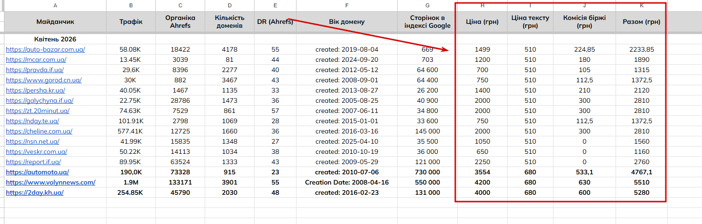
Task: Open the www.volynnews.com link
Action: 50,183
